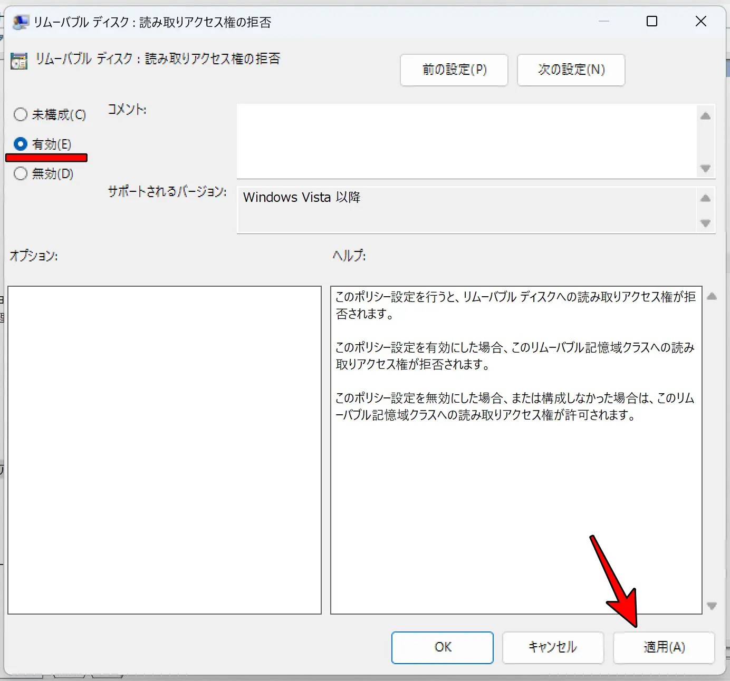This screenshot has width=730, height=681.
Task: Apply changes with 適用(A) button
Action: [664, 647]
